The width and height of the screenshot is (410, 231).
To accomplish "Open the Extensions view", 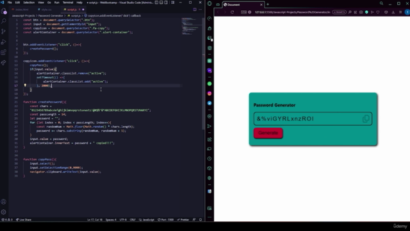I will tap(4, 53).
